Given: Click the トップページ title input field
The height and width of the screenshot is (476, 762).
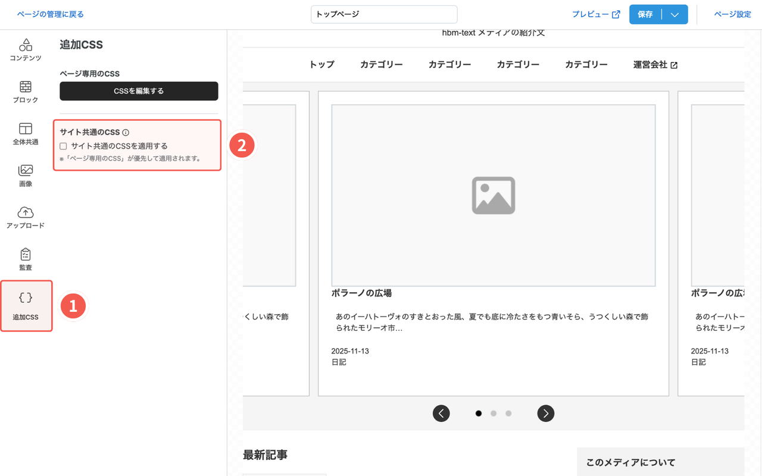Looking at the screenshot, I should click(x=384, y=14).
